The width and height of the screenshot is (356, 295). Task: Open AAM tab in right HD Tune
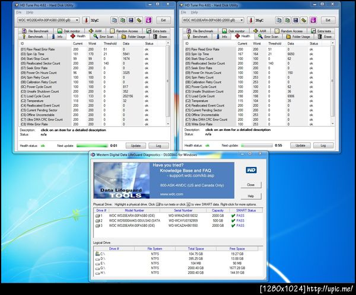(260, 31)
